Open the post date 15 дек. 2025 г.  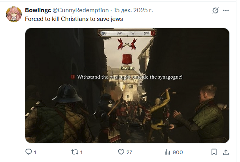point(133,10)
